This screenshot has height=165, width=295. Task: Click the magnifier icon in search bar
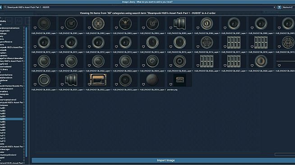click(5, 7)
